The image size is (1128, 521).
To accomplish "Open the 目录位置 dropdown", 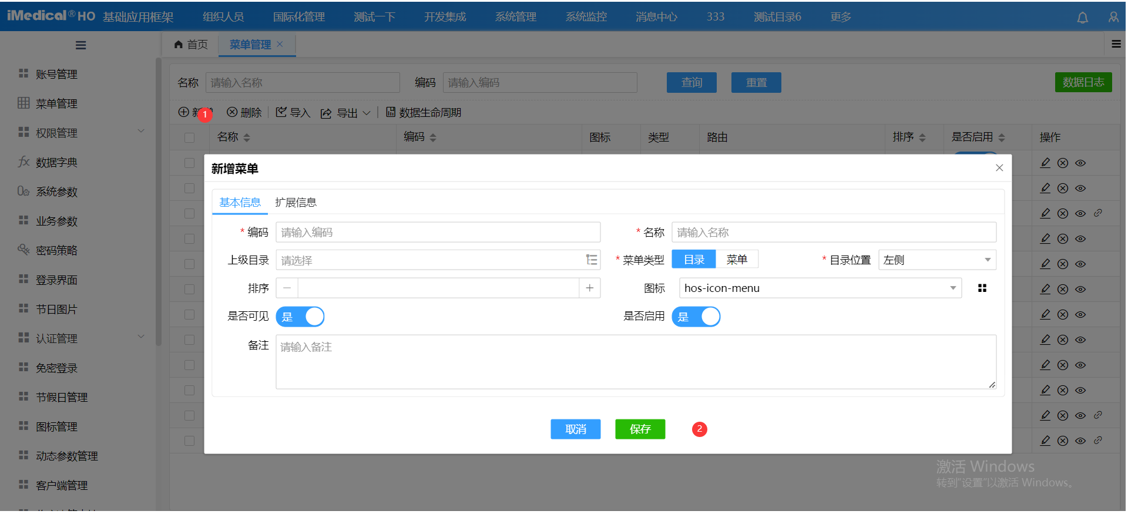I will pos(937,260).
